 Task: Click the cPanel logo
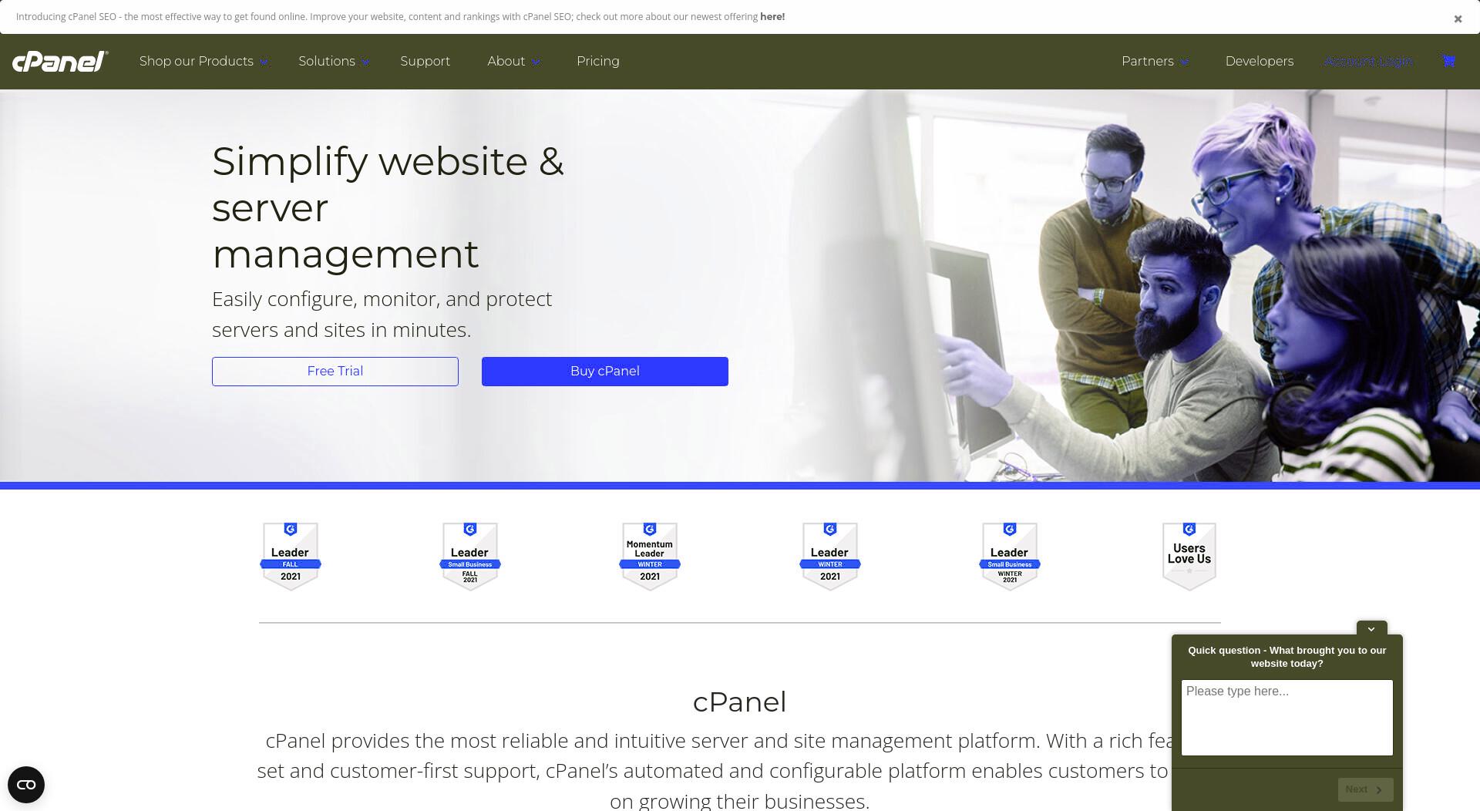pos(60,61)
